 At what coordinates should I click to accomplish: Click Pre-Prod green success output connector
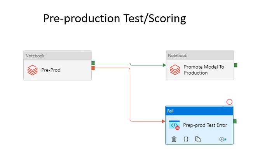93,63
